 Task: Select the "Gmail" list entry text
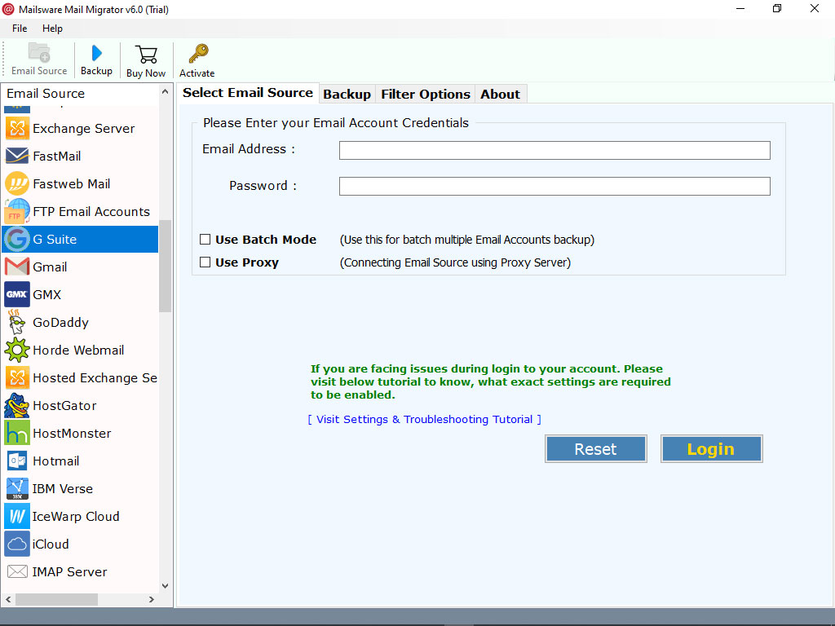[50, 267]
